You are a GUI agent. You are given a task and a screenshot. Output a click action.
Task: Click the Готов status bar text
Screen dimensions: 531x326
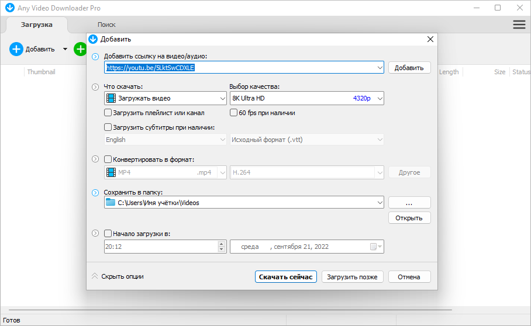(12, 320)
